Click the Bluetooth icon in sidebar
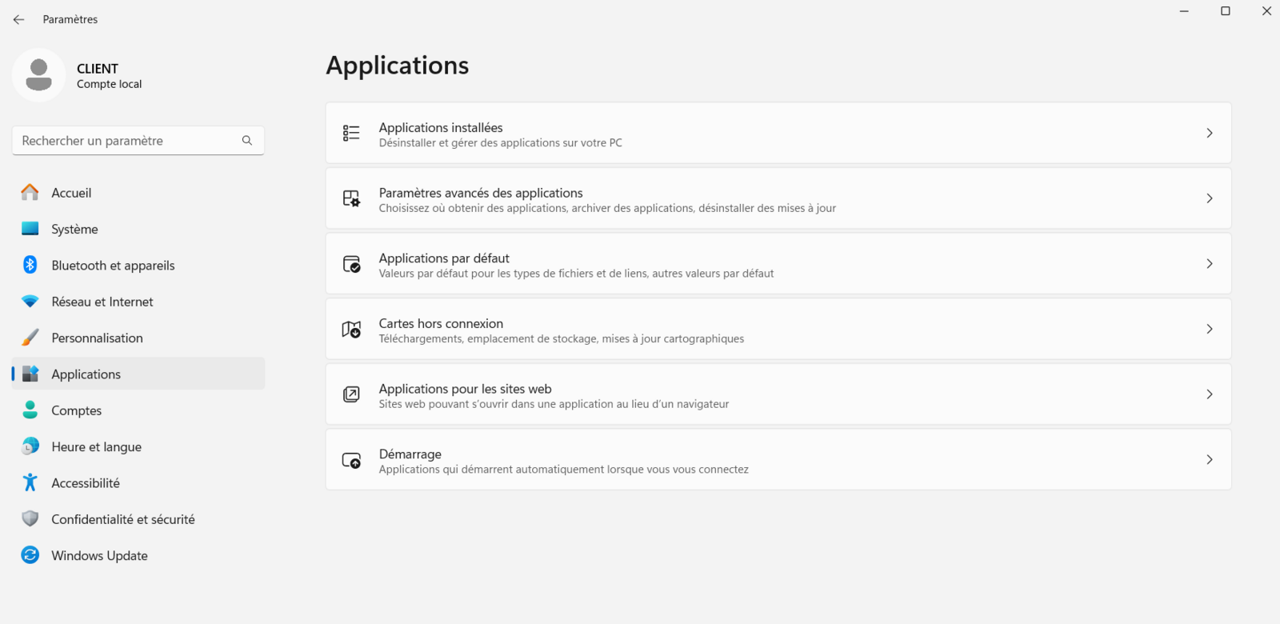 (x=30, y=265)
